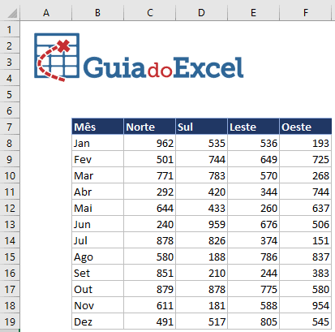The height and width of the screenshot is (332, 335).
Task: Select cell with value 805 in Leste
Action: (x=253, y=321)
